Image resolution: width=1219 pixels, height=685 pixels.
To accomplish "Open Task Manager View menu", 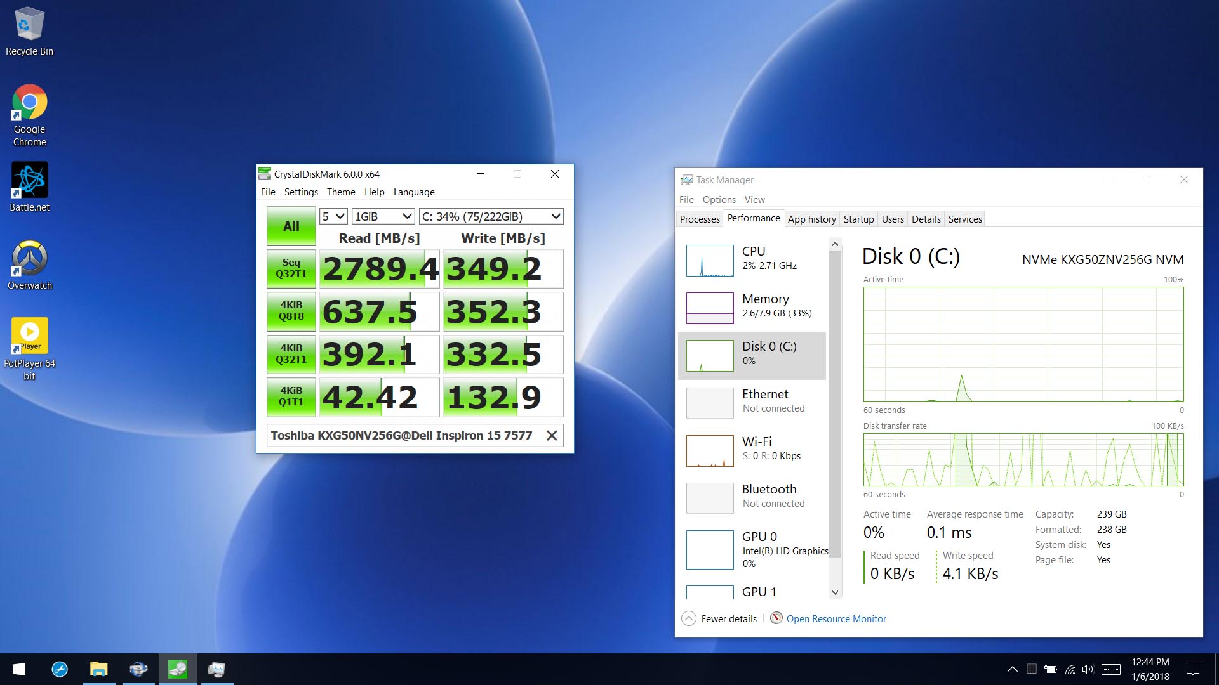I will [x=754, y=200].
